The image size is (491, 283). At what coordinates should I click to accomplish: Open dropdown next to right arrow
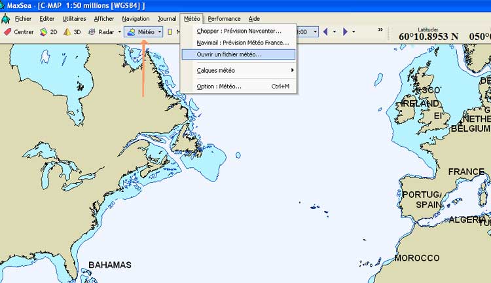pyautogui.click(x=354, y=31)
